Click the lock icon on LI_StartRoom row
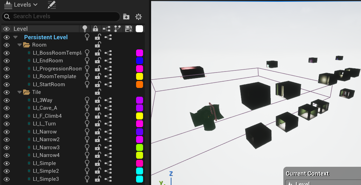The height and width of the screenshot is (185, 361). [x=98, y=84]
